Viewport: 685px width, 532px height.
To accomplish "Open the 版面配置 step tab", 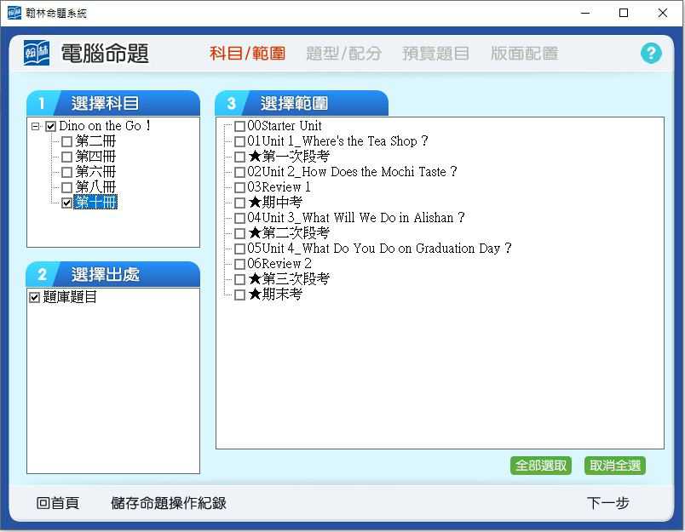I will tap(524, 54).
